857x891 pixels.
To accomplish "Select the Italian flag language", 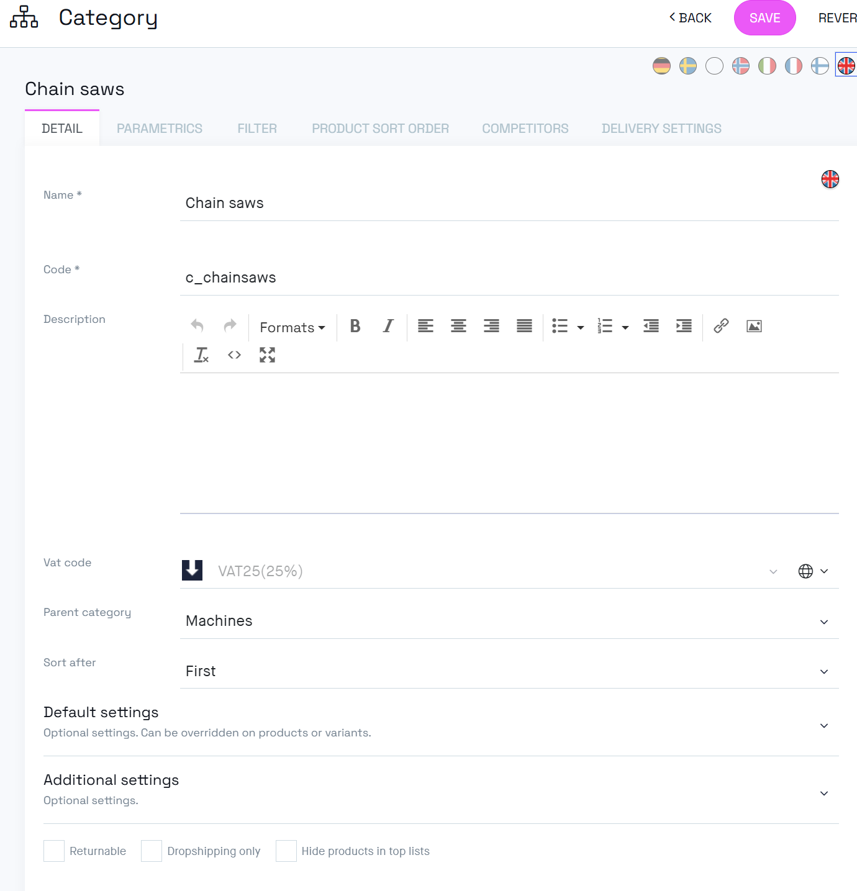I will (767, 66).
